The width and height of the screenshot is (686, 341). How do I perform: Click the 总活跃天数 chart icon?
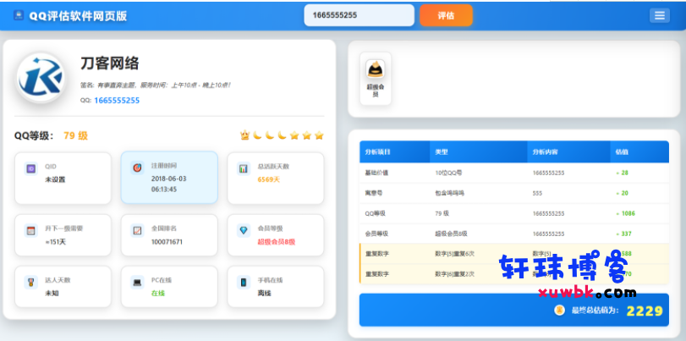(x=244, y=168)
